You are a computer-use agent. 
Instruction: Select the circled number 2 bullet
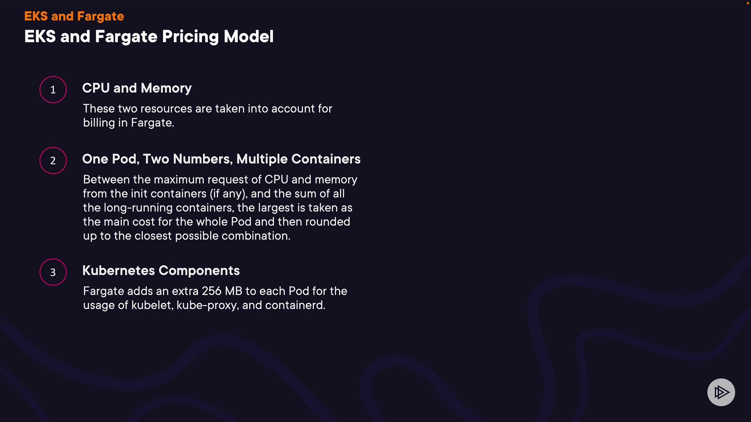(53, 160)
